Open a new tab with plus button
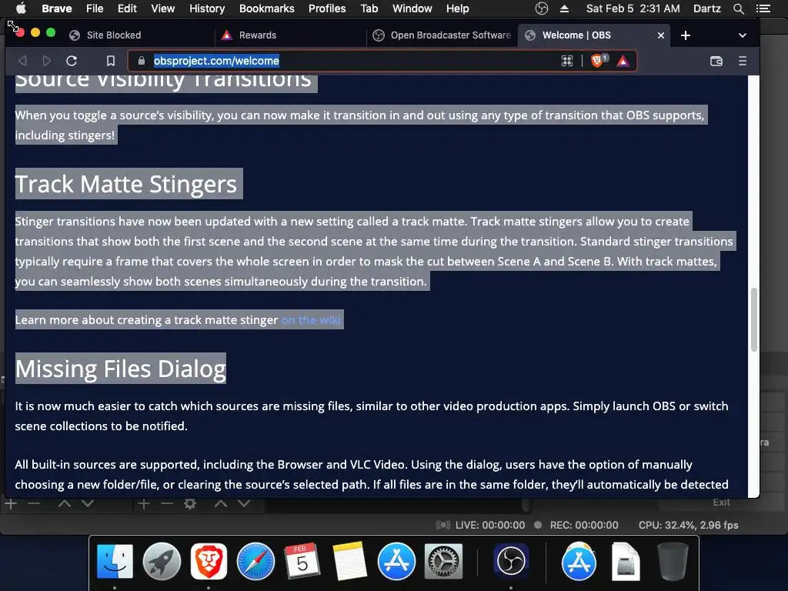Image resolution: width=788 pixels, height=591 pixels. 686,35
